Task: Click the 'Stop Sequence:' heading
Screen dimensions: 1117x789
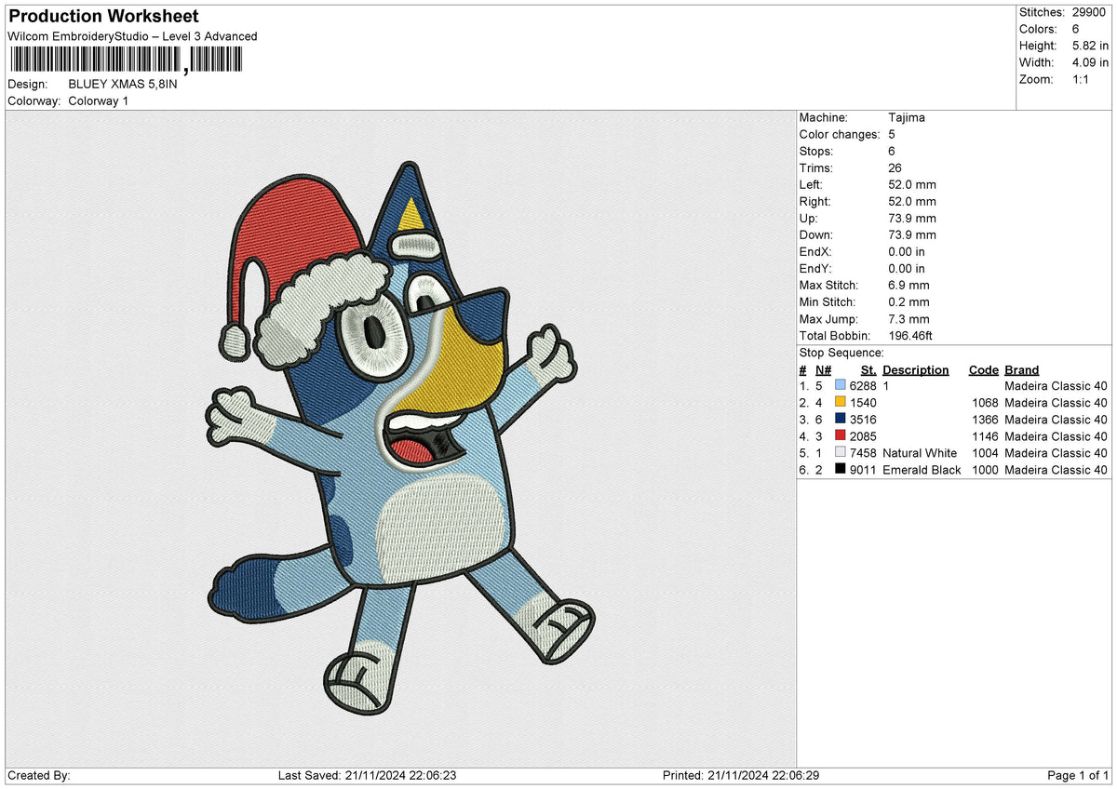Action: pos(841,353)
